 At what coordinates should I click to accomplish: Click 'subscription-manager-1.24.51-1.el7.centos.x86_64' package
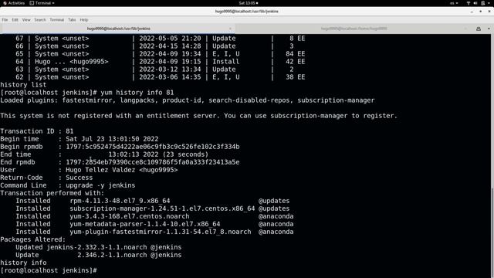pos(162,208)
